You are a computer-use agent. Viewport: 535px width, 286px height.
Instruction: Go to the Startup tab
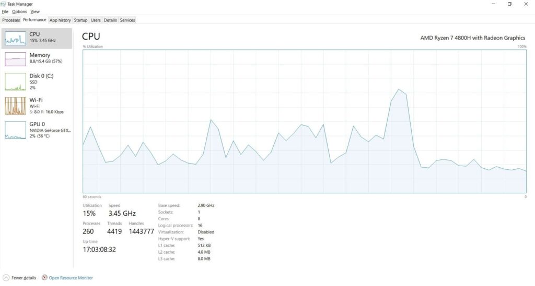click(80, 20)
